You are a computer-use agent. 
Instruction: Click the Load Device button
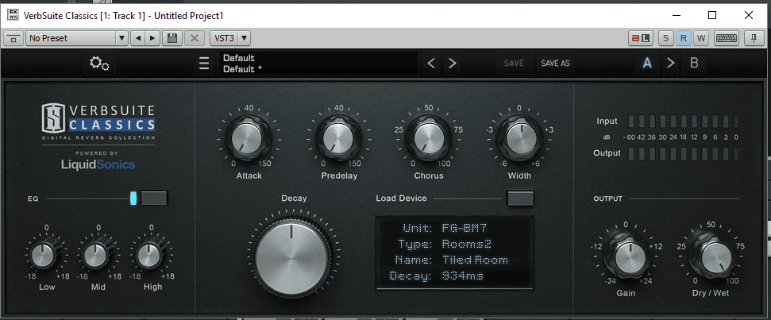(520, 198)
